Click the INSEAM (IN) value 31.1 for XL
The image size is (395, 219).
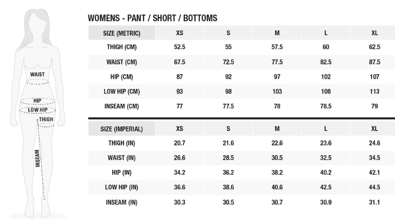pyautogui.click(x=375, y=202)
